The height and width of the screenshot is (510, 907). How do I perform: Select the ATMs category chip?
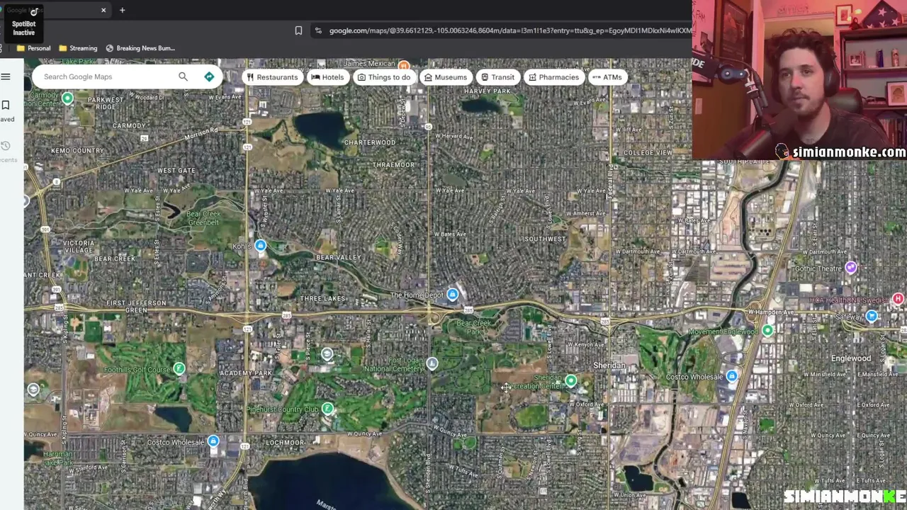click(607, 77)
